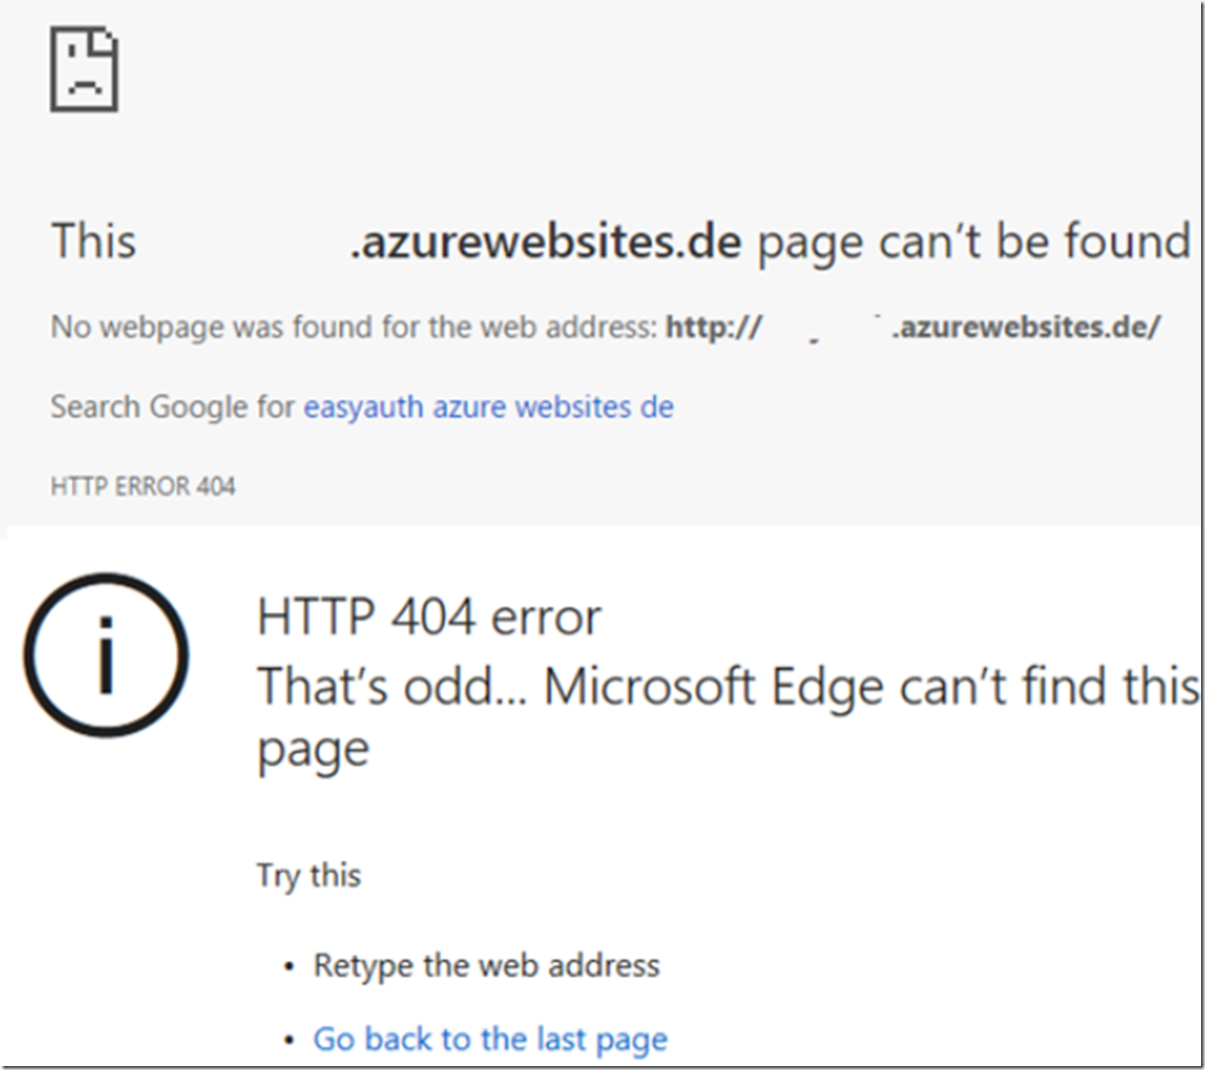Click the bullet before "Go back" link
Screen dimensions: 1205x1070
(x=288, y=1041)
